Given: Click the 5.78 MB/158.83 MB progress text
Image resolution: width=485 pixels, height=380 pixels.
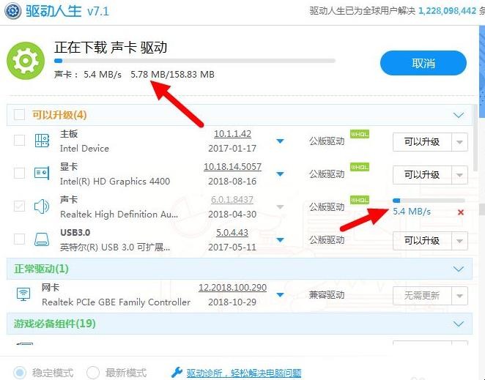Looking at the screenshot, I should (x=172, y=75).
